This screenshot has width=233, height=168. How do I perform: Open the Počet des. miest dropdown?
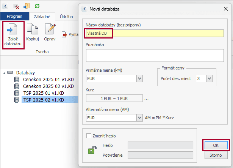click(x=209, y=79)
